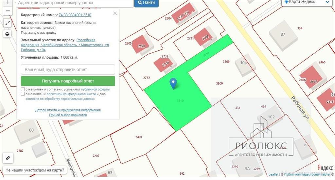The image size is (335, 180).
Task: Open the ruler measurement tool
Action: (x=8, y=158)
